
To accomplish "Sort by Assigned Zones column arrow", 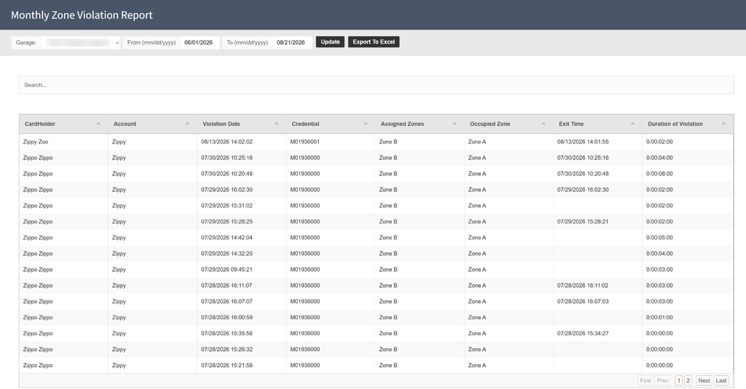I will (455, 124).
